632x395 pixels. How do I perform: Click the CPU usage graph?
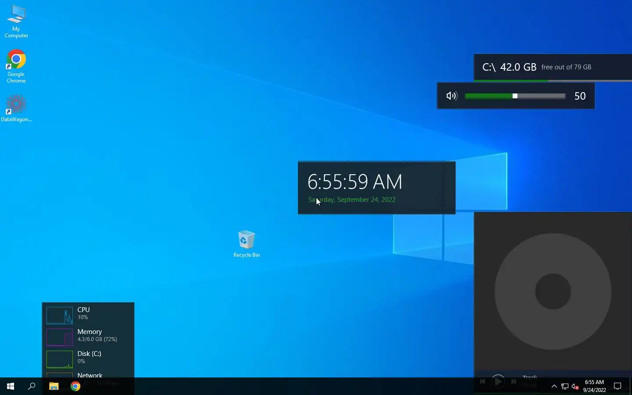pos(60,316)
